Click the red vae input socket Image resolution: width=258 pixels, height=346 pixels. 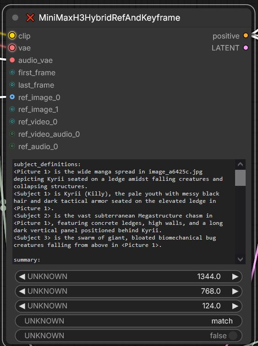tap(12, 48)
